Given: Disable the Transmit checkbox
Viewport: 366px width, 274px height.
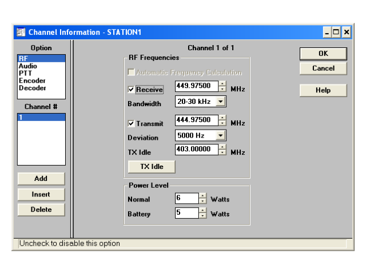Looking at the screenshot, I should pos(132,123).
